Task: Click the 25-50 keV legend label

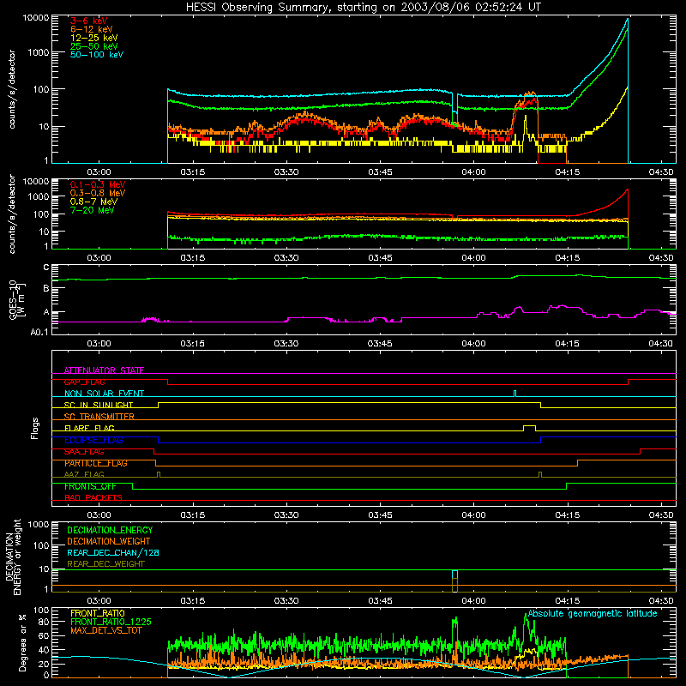Action: click(x=94, y=46)
